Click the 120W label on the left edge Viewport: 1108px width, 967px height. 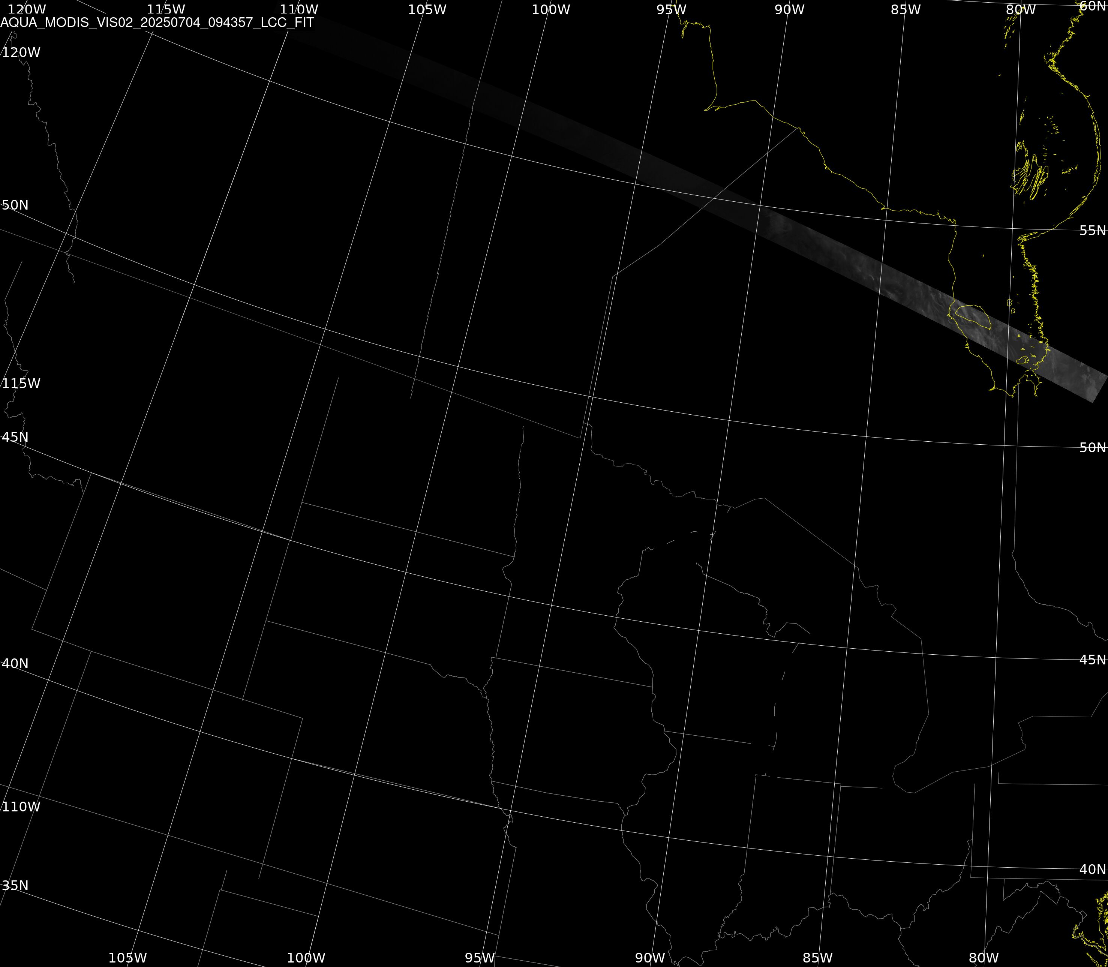point(21,52)
